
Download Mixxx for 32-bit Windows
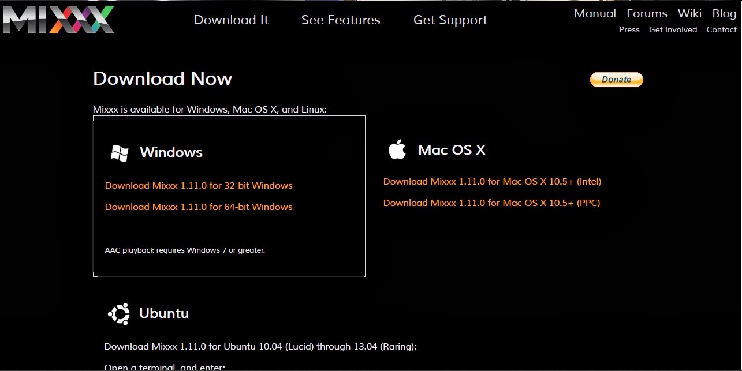[199, 186]
